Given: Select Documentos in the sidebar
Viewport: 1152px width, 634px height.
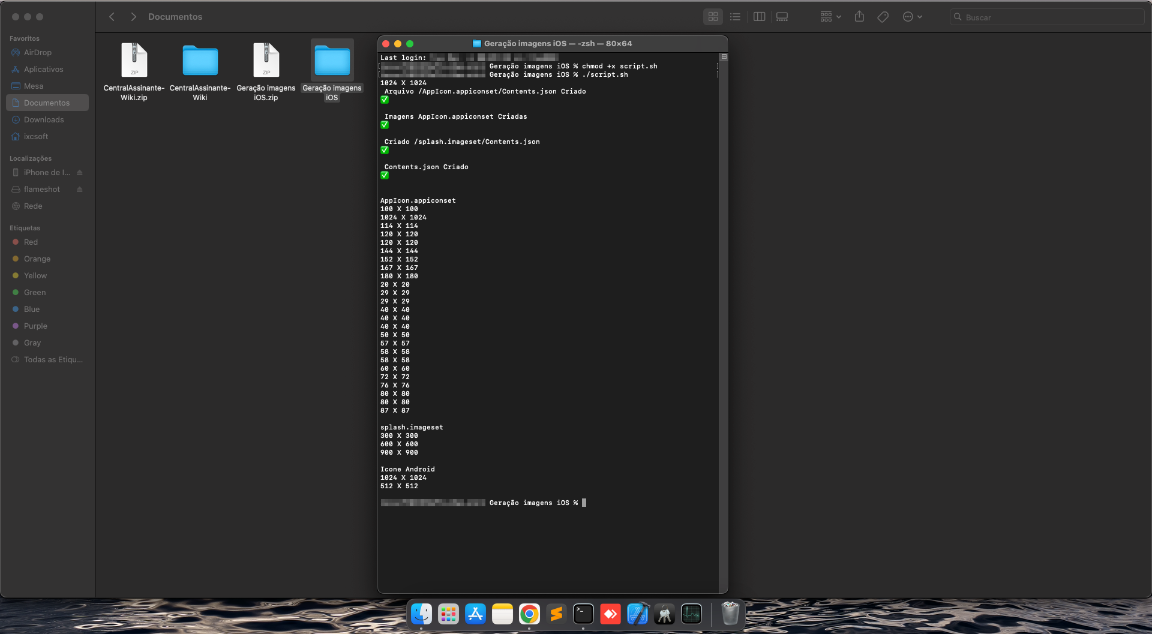Looking at the screenshot, I should 47,103.
